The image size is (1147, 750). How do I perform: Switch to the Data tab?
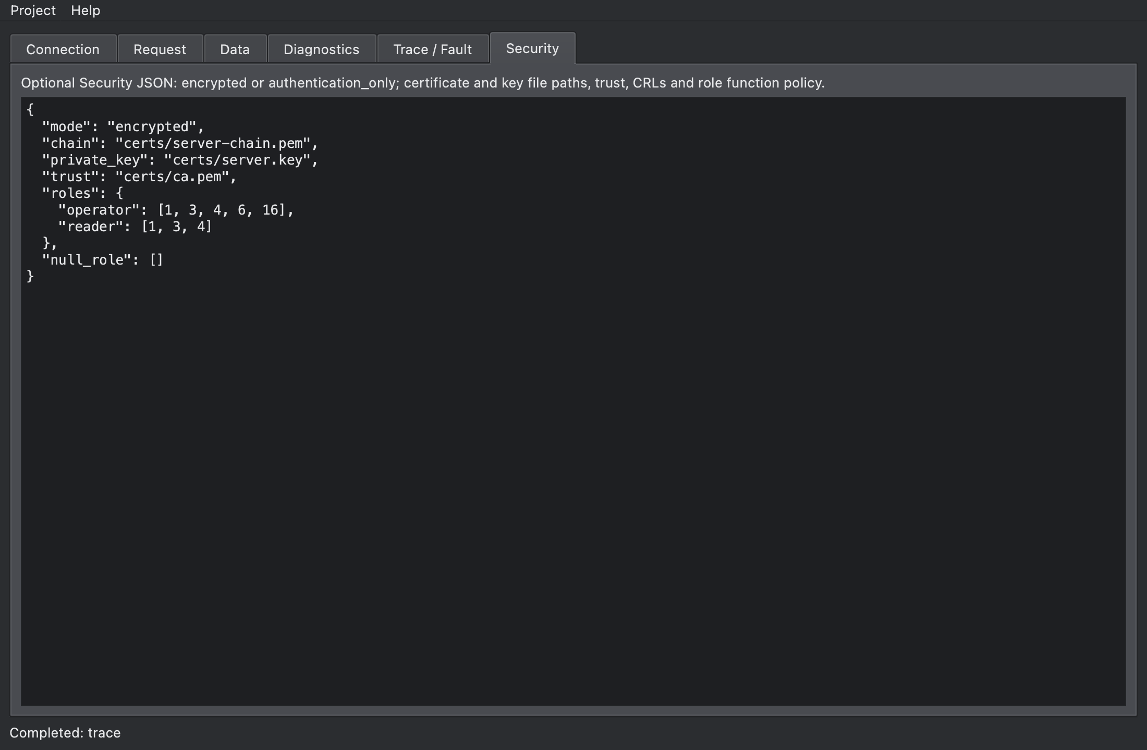pyautogui.click(x=235, y=49)
